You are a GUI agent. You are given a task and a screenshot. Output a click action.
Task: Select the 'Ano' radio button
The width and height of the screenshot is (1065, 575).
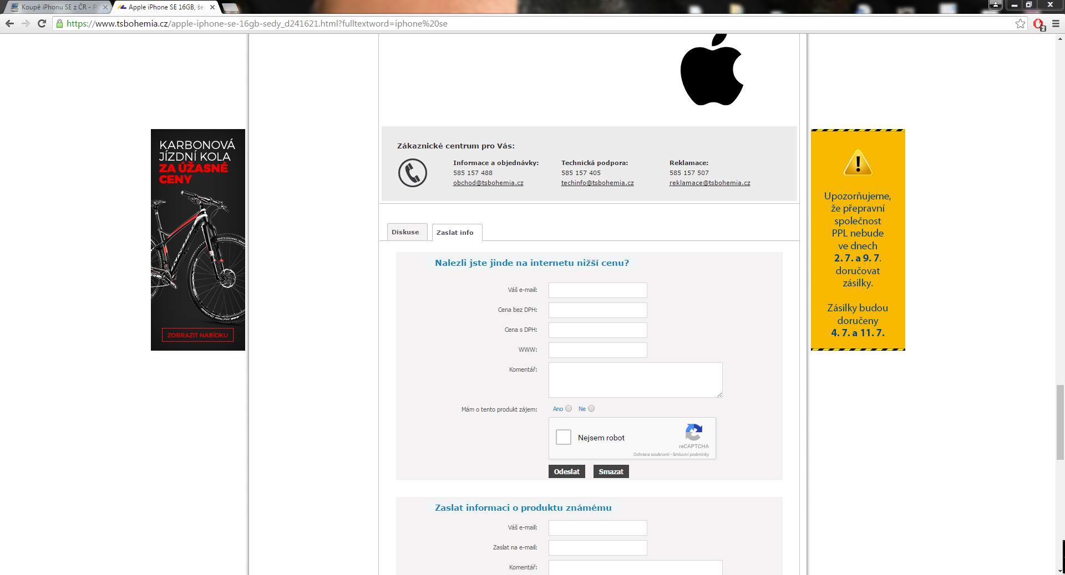(x=569, y=409)
